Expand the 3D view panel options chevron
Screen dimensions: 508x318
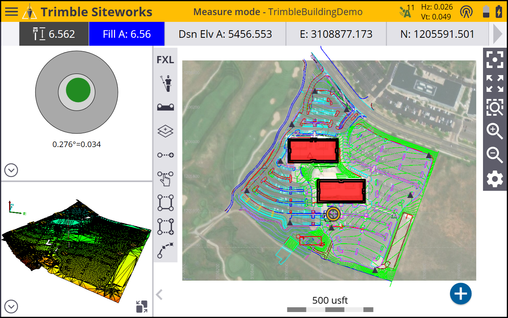tap(11, 306)
